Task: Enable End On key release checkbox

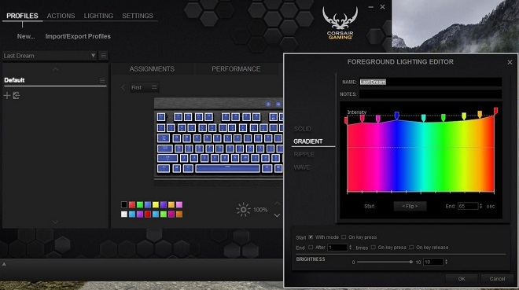Action: [411, 248]
